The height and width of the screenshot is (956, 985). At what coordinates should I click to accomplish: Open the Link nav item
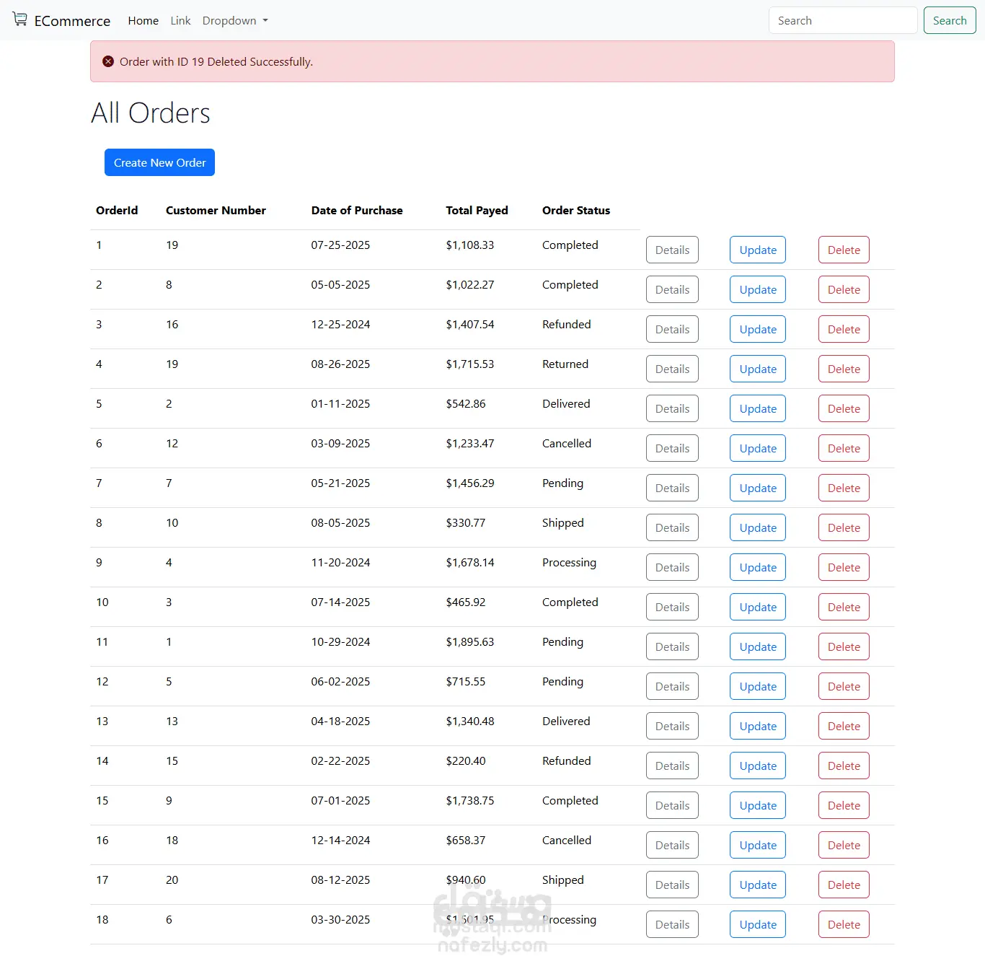point(180,20)
